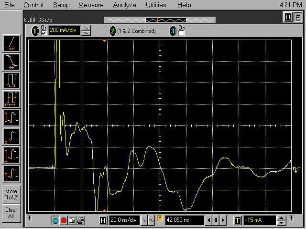Open the File menu
The width and height of the screenshot is (306, 229).
click(10, 5)
